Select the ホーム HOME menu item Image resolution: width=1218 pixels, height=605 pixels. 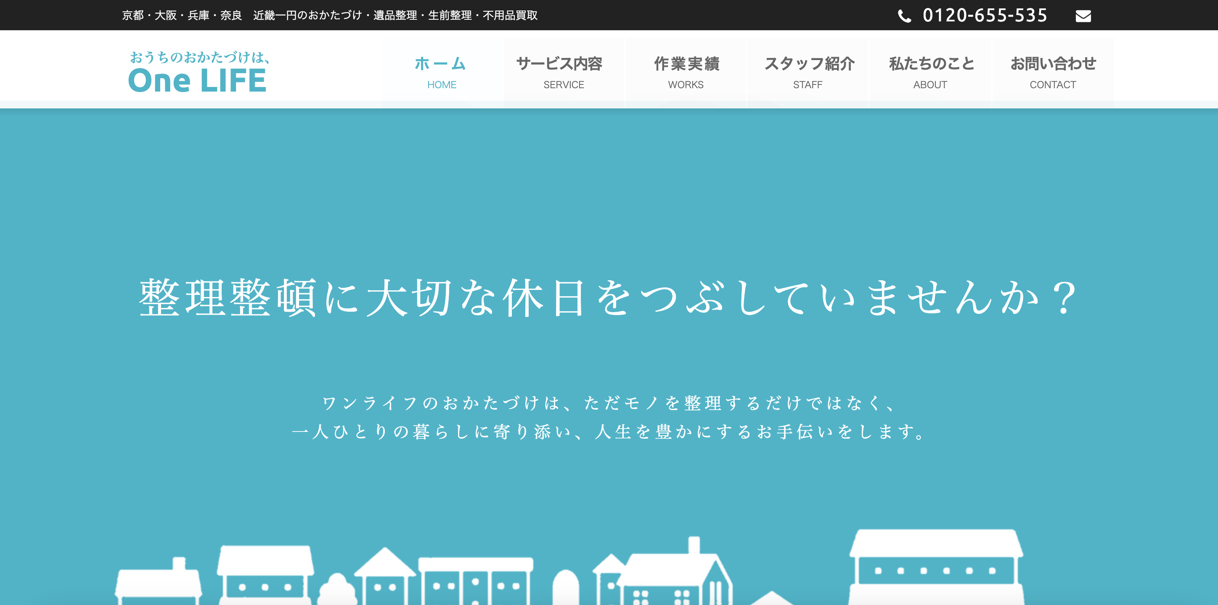tap(442, 72)
